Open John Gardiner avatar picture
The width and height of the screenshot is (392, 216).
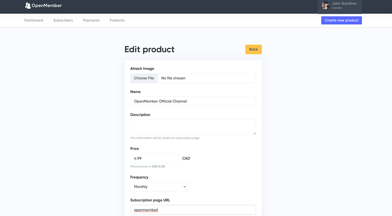[325, 5]
